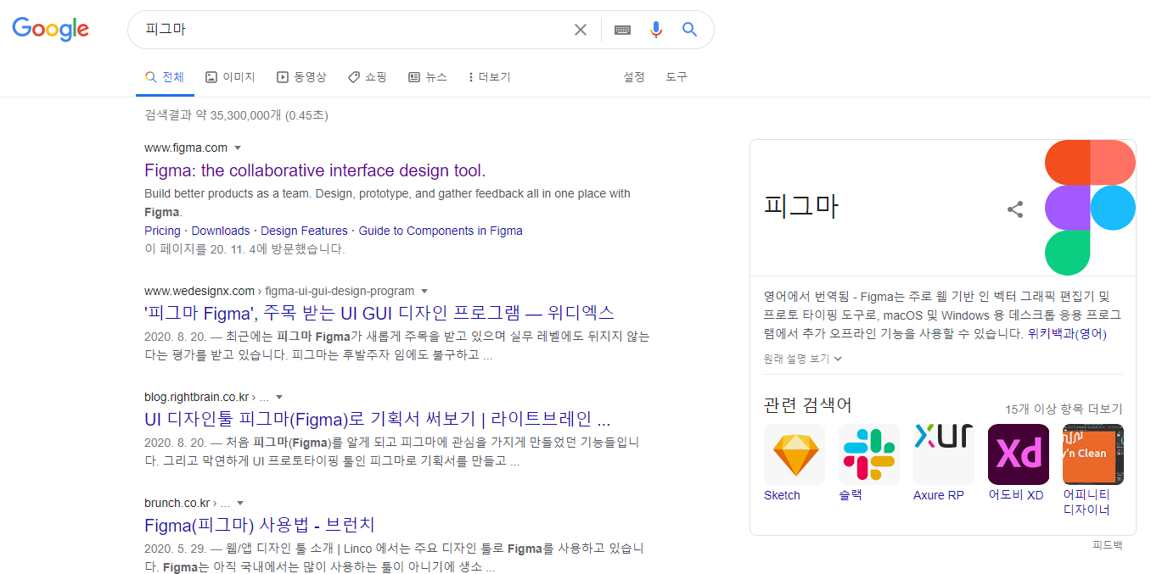Image resolution: width=1151 pixels, height=574 pixels.
Task: Open the on-screen keyboard icon
Action: (622, 30)
